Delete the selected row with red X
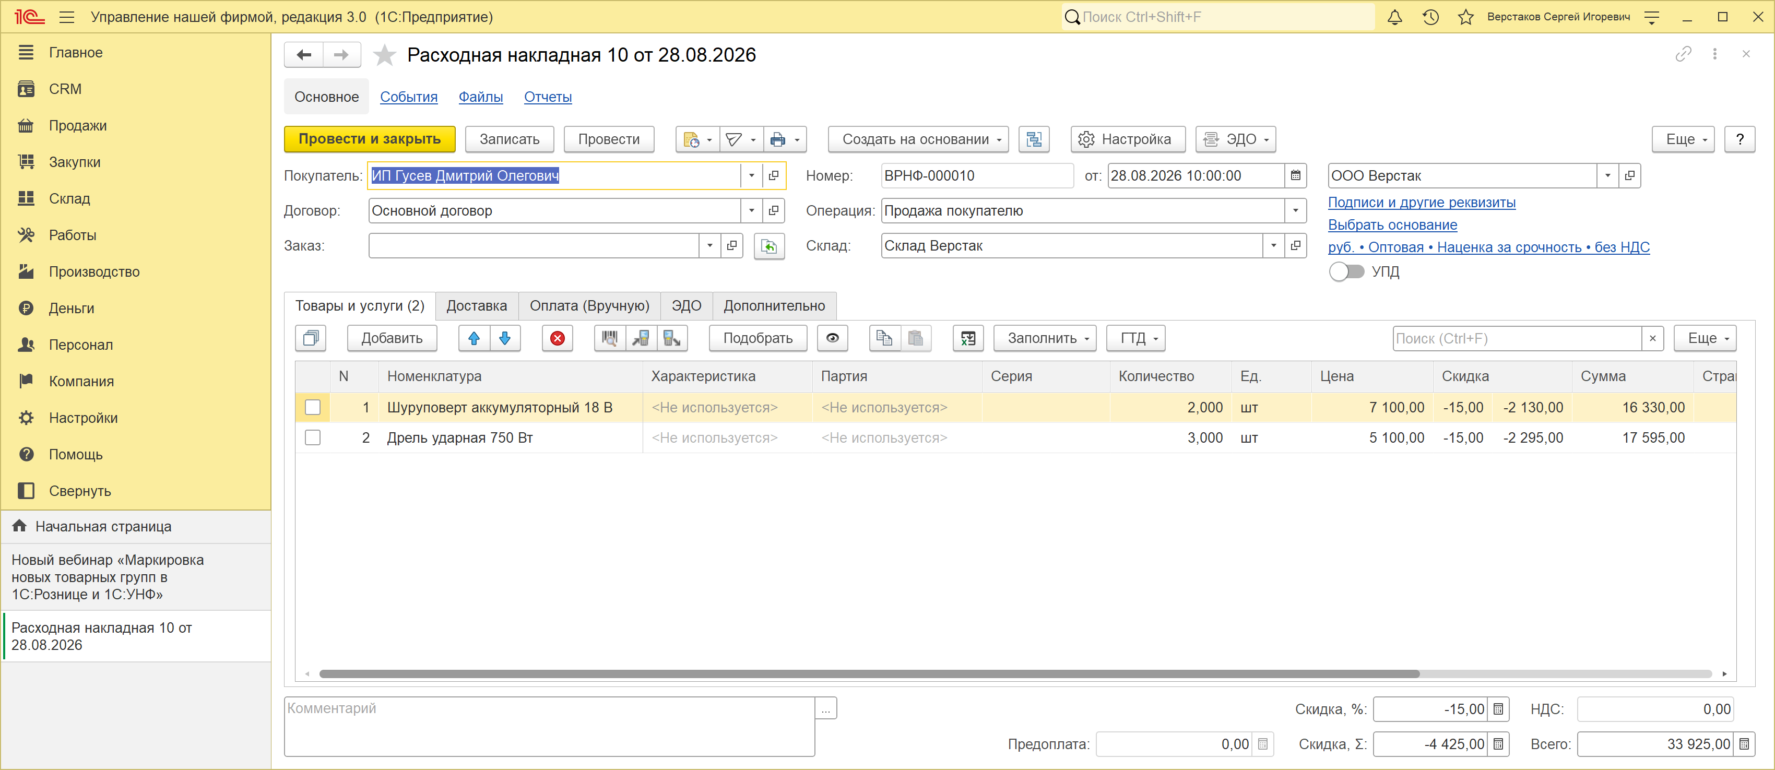 click(558, 338)
